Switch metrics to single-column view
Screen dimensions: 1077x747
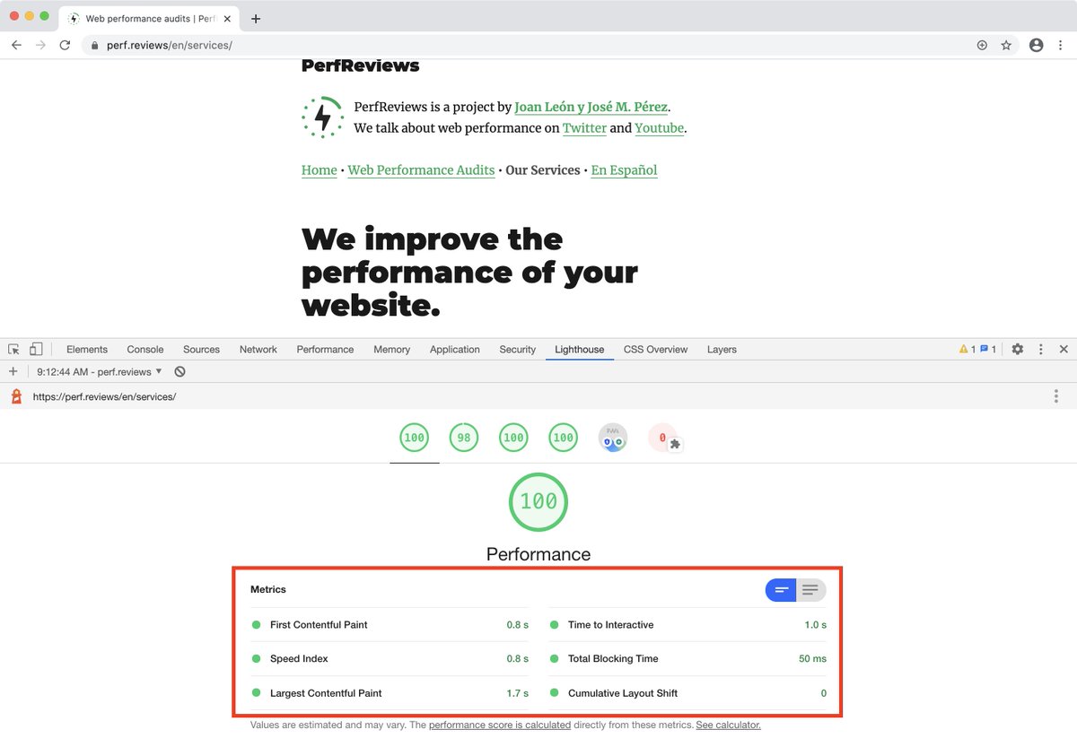pyautogui.click(x=810, y=590)
